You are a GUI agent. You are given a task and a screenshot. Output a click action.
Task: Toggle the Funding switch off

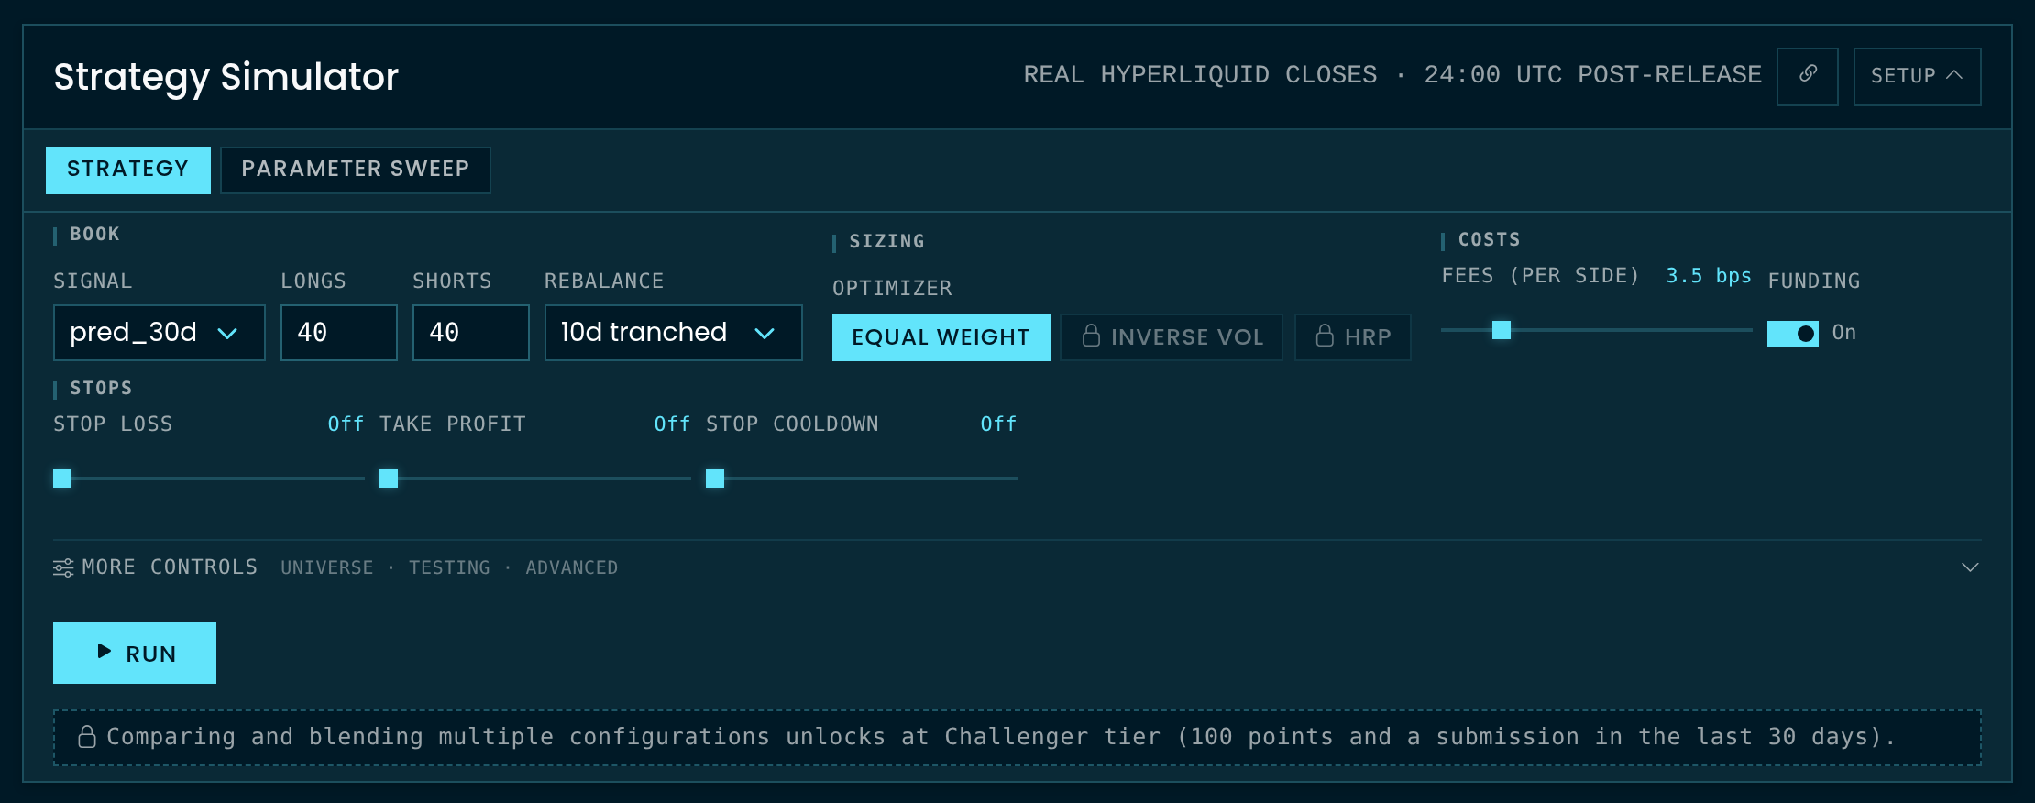1792,334
